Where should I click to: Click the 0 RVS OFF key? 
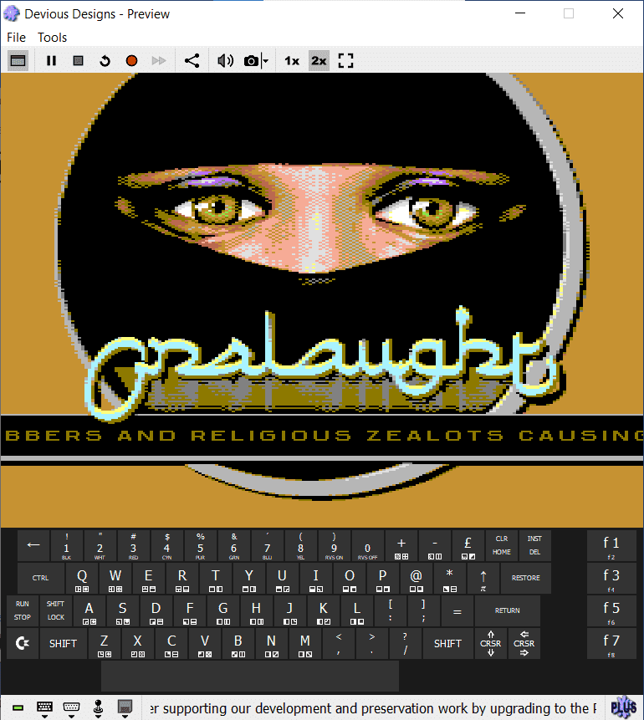[367, 545]
